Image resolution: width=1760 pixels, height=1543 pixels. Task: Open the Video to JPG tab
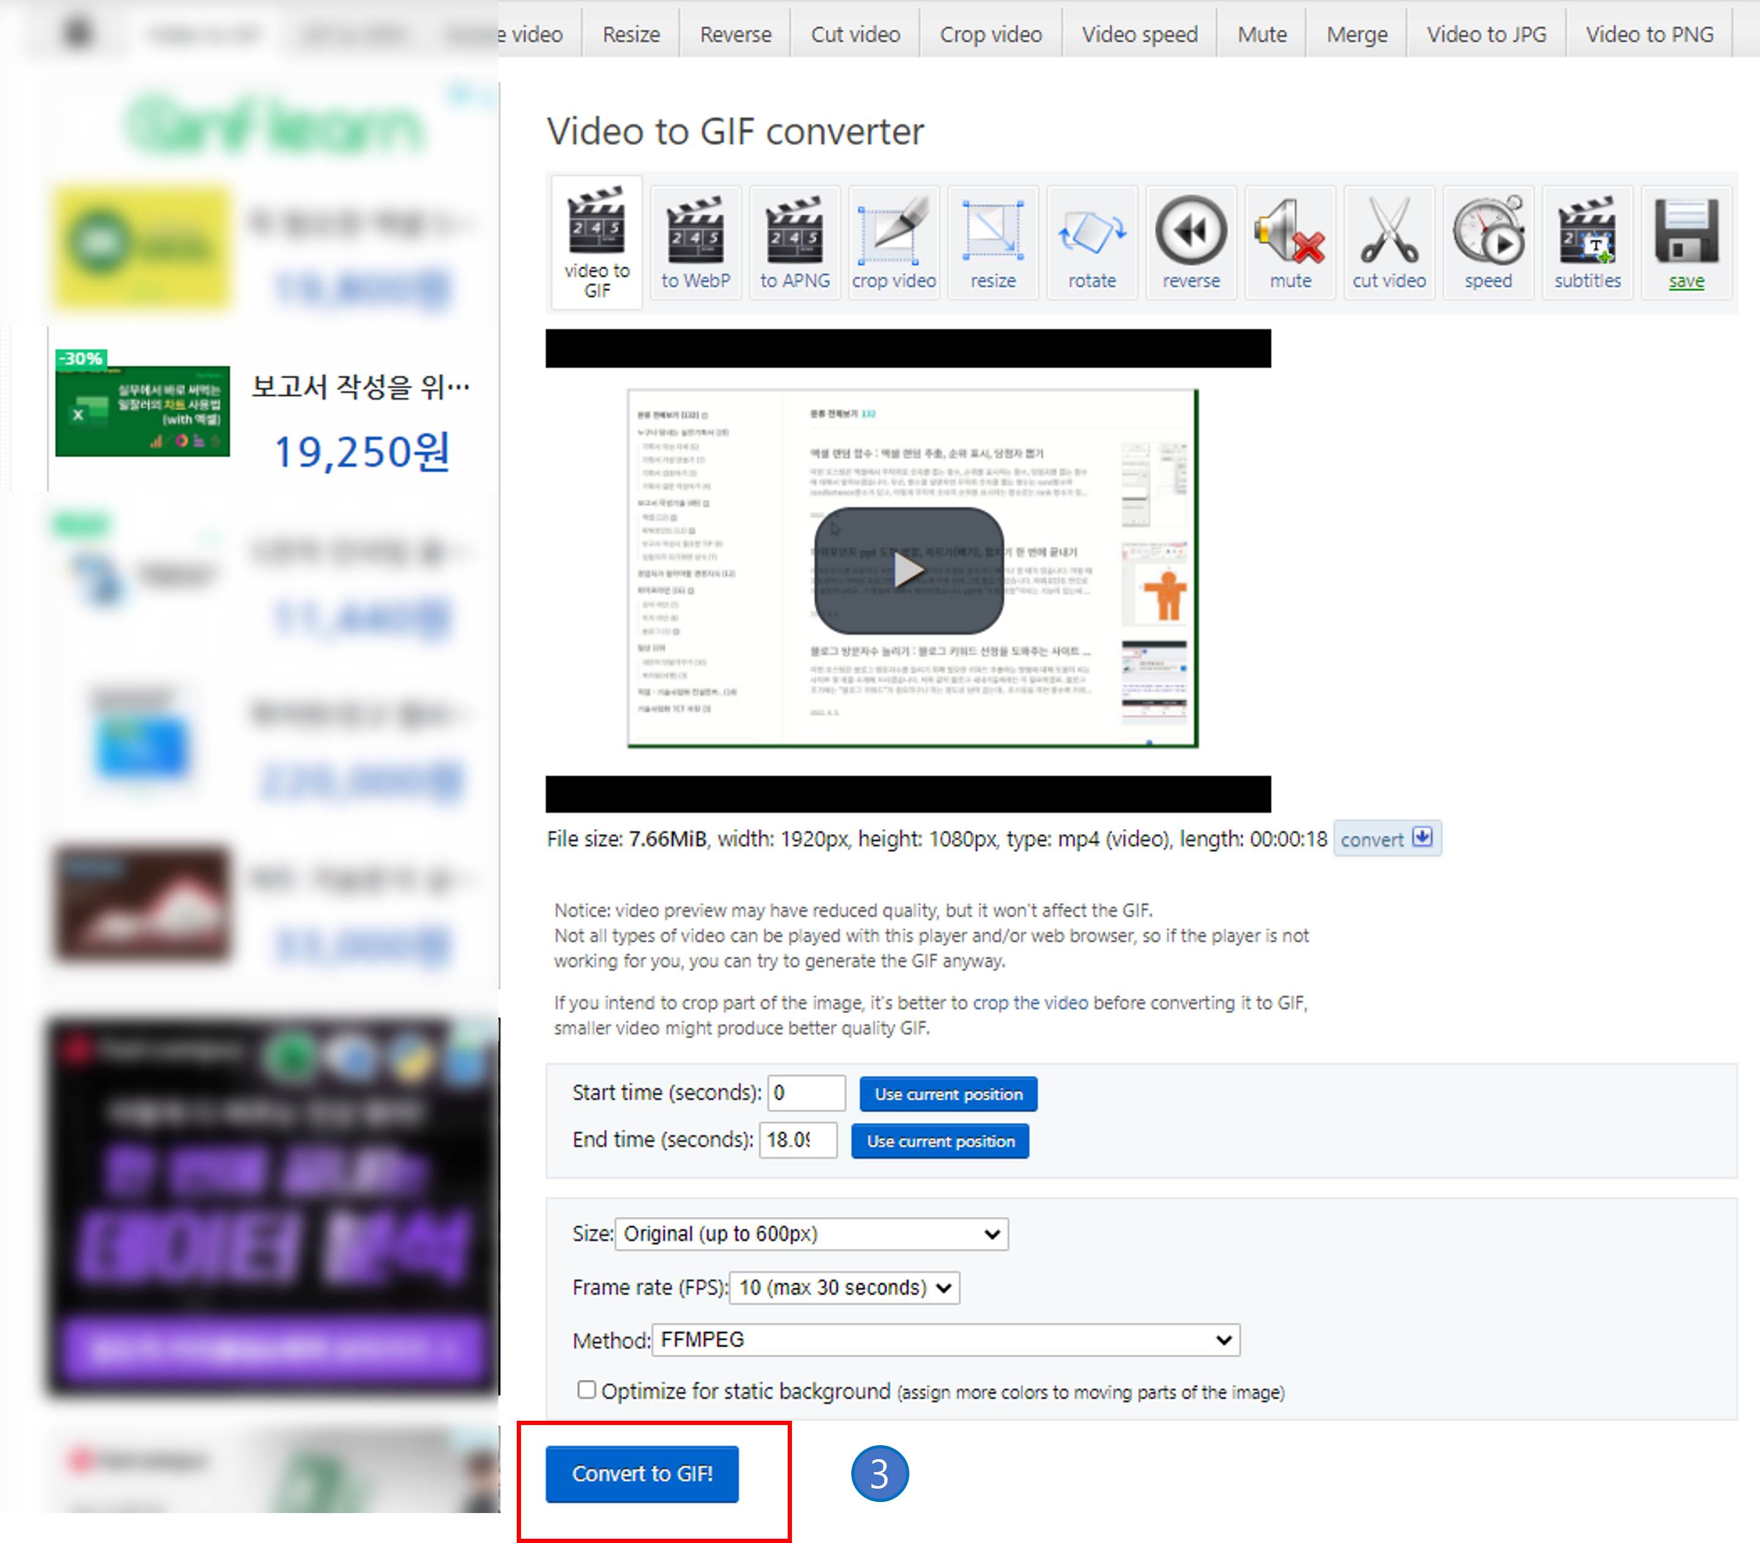(x=1486, y=34)
